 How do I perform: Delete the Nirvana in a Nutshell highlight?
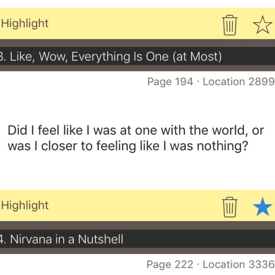[230, 207]
